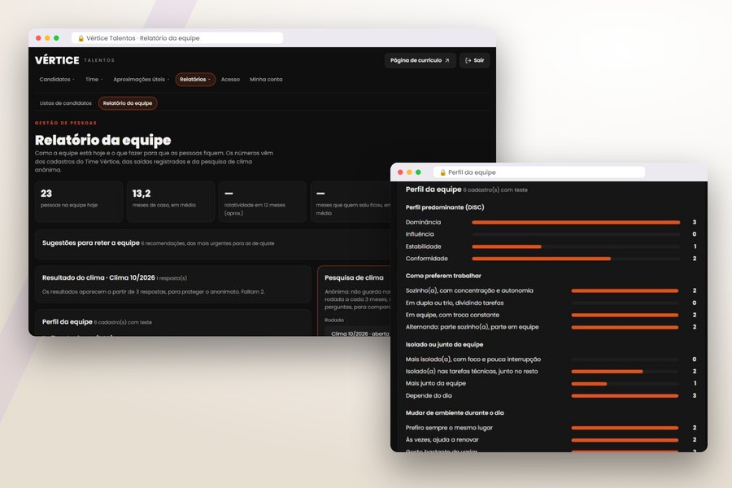Click 'Mais junto da equipe' row

click(551, 383)
